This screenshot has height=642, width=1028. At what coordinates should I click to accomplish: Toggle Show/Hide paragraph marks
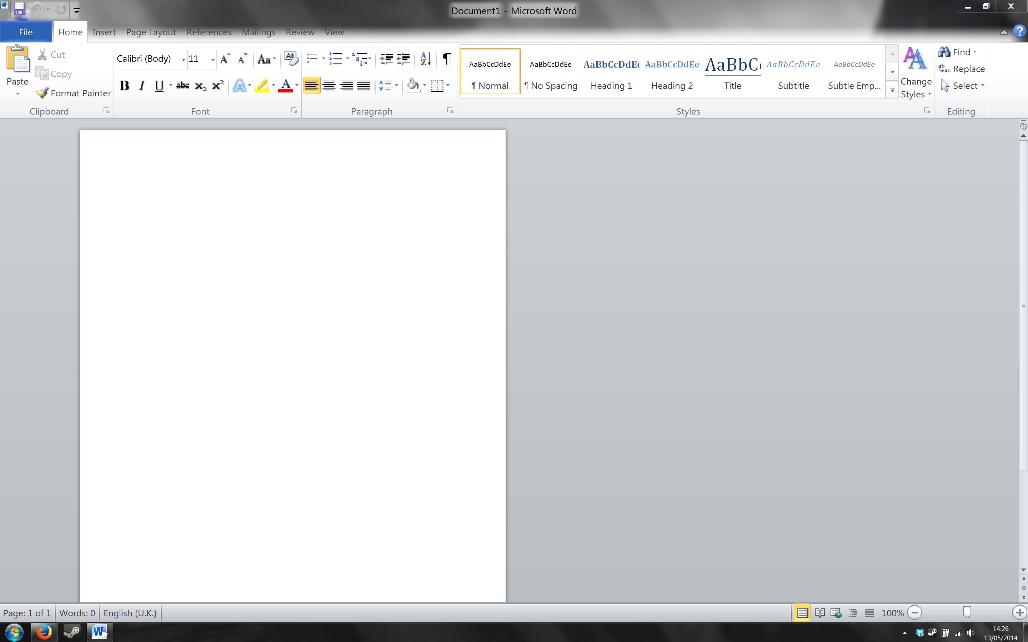pyautogui.click(x=446, y=59)
